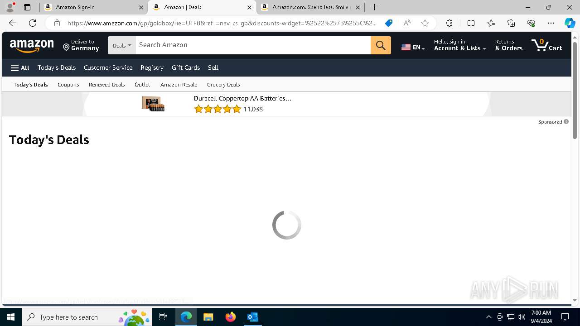The width and height of the screenshot is (580, 326).
Task: Click Duracell Coppertop AA Batteries ad title
Action: 242,98
